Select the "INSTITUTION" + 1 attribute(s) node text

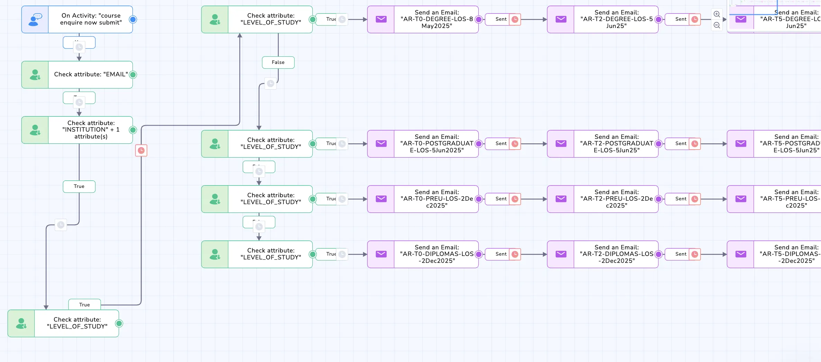coord(91,130)
